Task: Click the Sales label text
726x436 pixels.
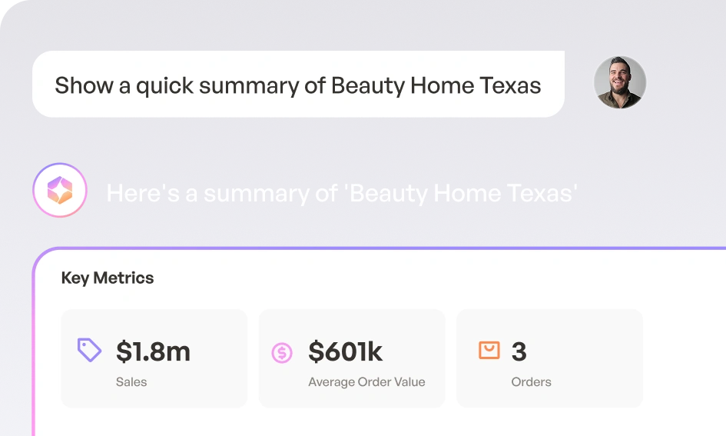Action: [x=131, y=381]
